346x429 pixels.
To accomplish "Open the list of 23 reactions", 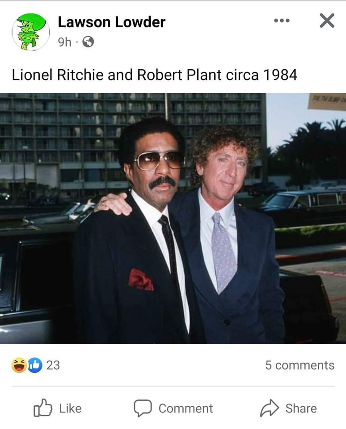I will click(x=53, y=365).
